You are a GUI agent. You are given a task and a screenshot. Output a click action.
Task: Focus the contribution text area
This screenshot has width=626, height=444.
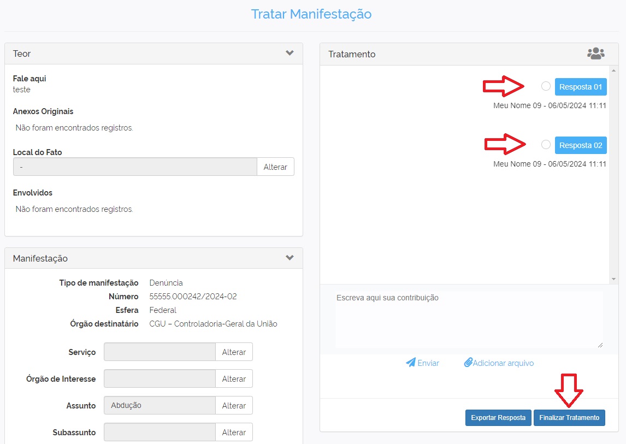coord(469,319)
